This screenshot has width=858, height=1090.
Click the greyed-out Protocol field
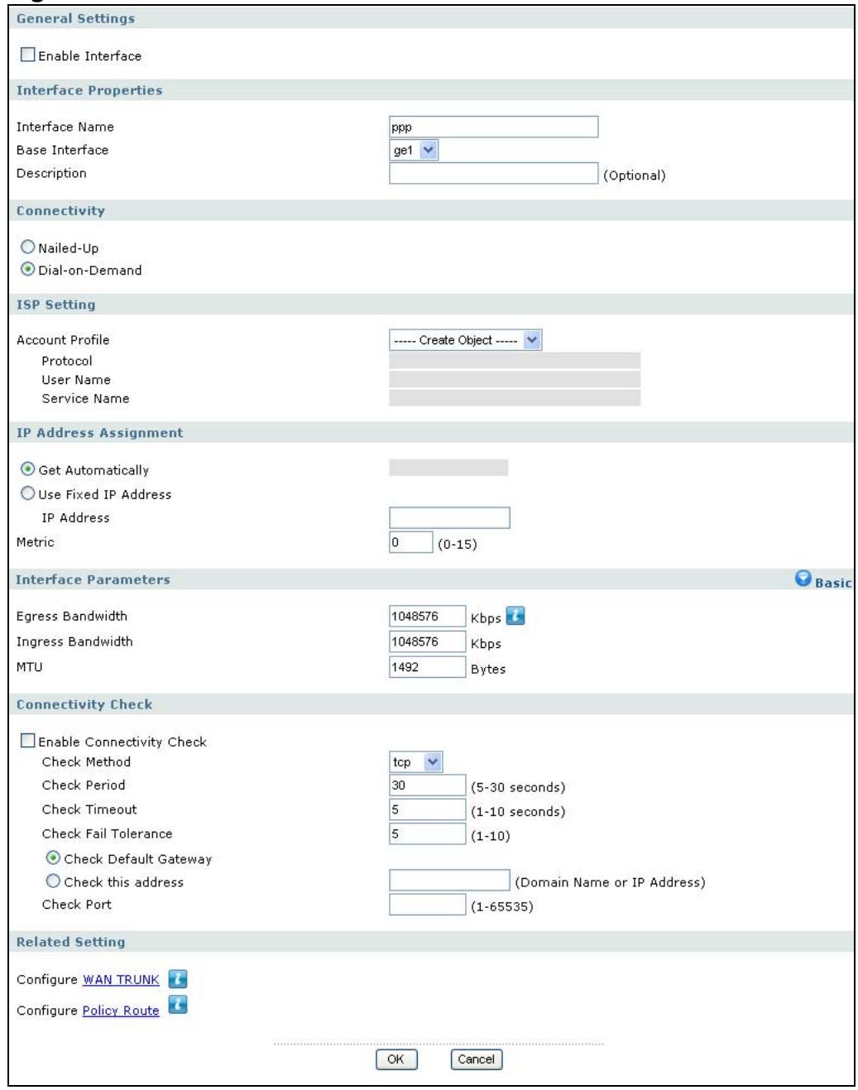coord(515,361)
